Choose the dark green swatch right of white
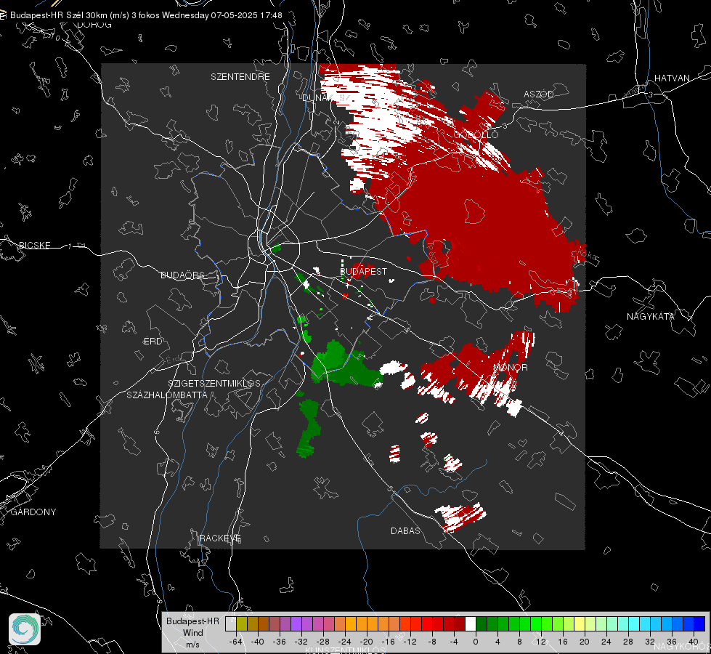This screenshot has height=654, width=711. tap(482, 624)
